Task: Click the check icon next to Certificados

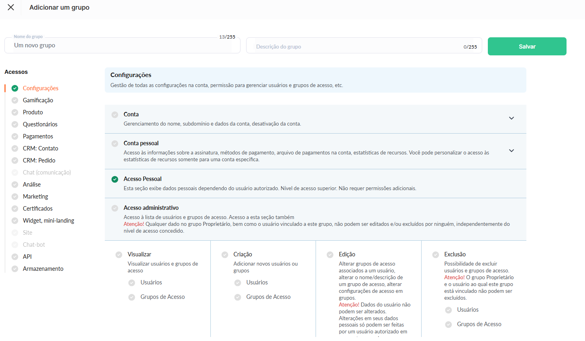Action: point(15,209)
